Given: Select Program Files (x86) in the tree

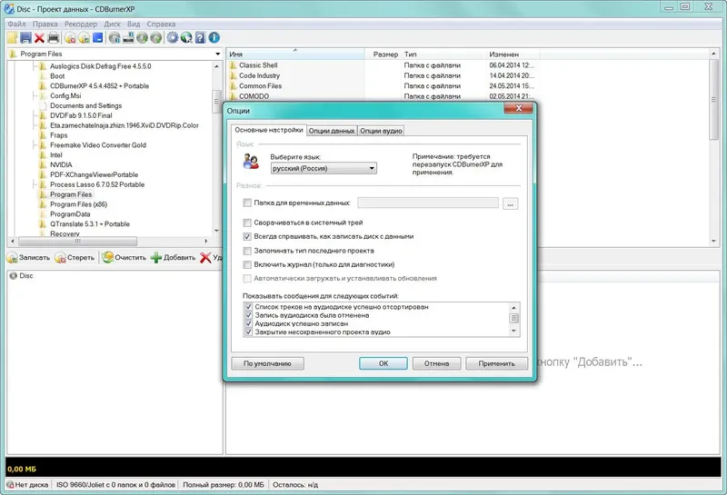Looking at the screenshot, I should [x=78, y=204].
